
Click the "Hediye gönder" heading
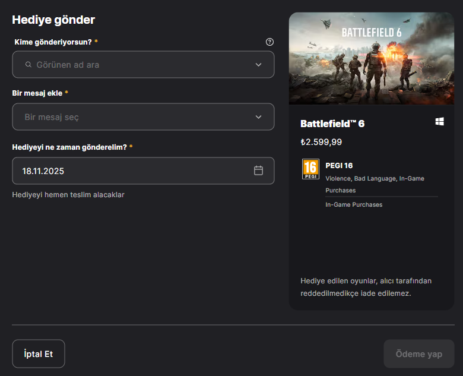click(x=53, y=20)
